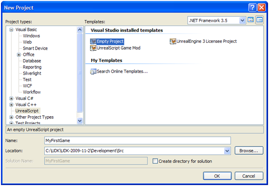Select Workflow project type
269x186 pixels.
32,92
